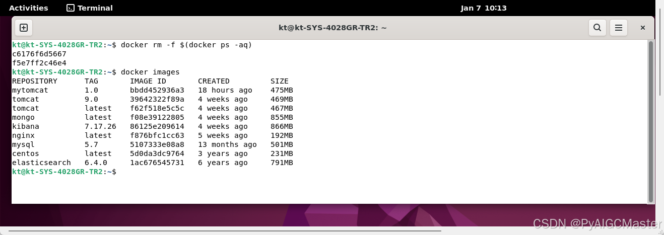Click the mytomcat repository name
664x235 pixels.
click(30, 90)
